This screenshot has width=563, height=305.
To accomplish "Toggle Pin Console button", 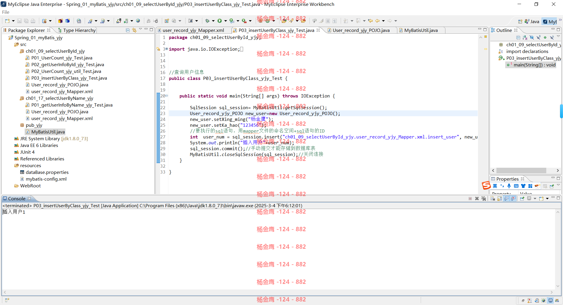I will click(x=522, y=198).
